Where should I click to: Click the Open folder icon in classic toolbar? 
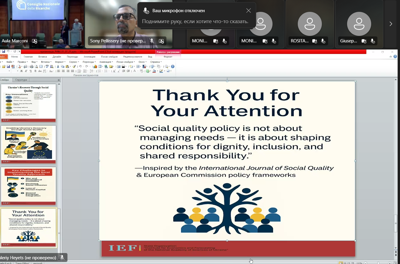4,66
